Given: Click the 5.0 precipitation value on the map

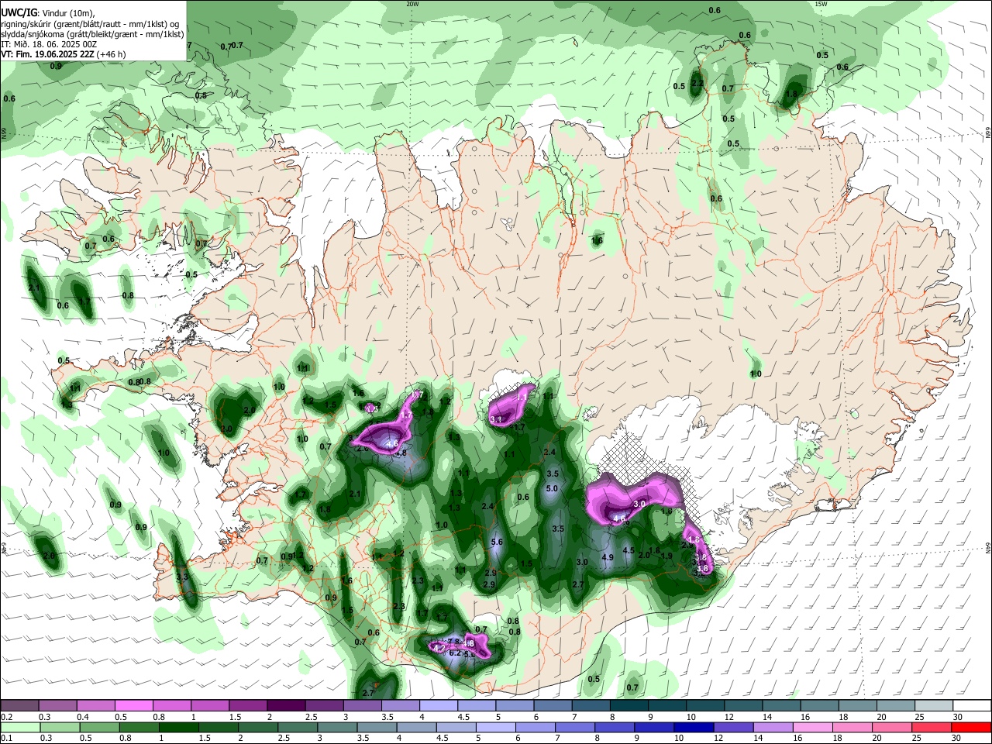Looking at the screenshot, I should click(552, 488).
